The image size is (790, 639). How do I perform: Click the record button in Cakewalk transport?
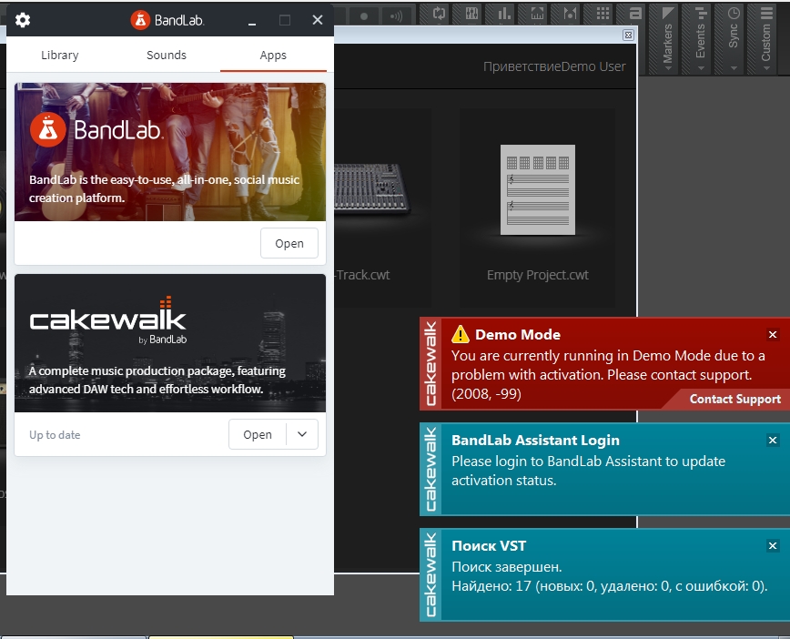[x=364, y=16]
